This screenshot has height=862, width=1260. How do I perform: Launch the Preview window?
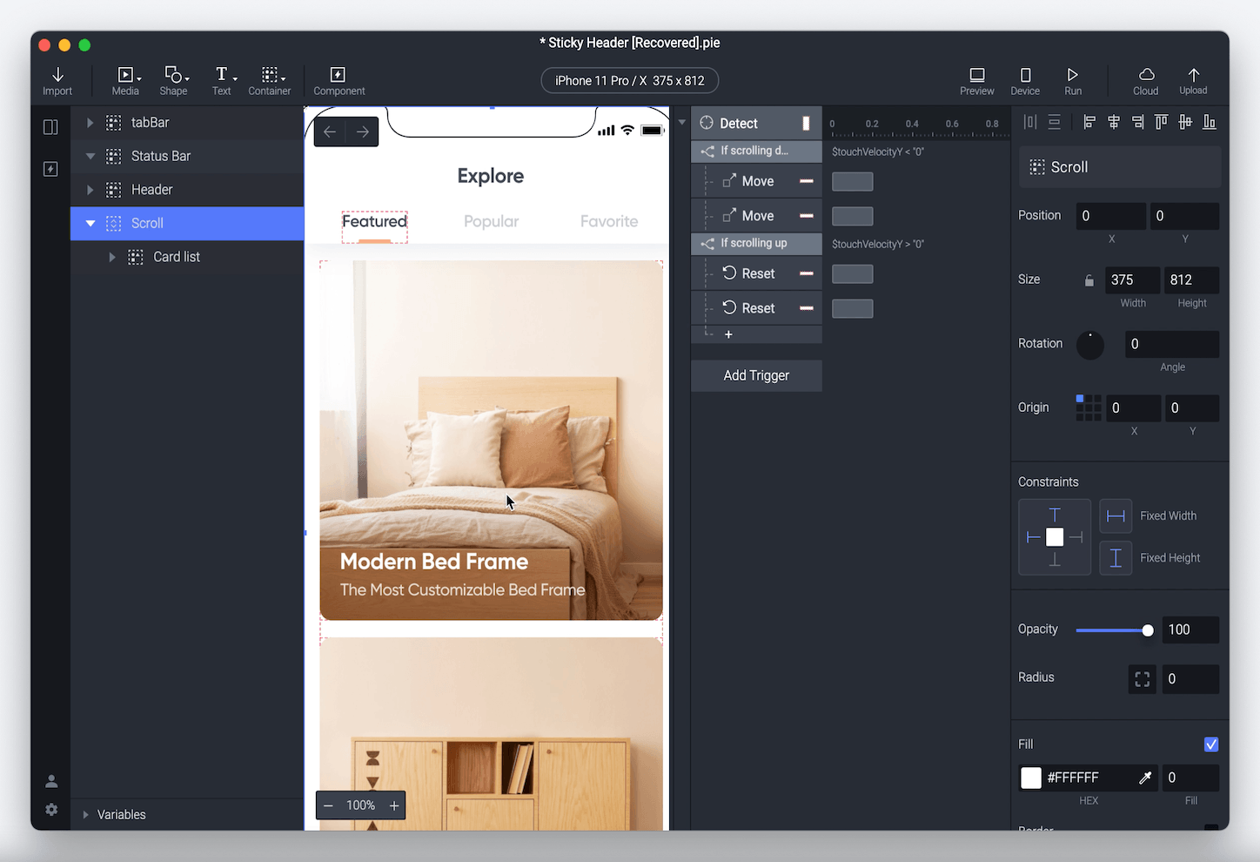click(977, 75)
